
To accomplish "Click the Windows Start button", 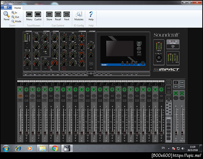I will coord(6,148).
